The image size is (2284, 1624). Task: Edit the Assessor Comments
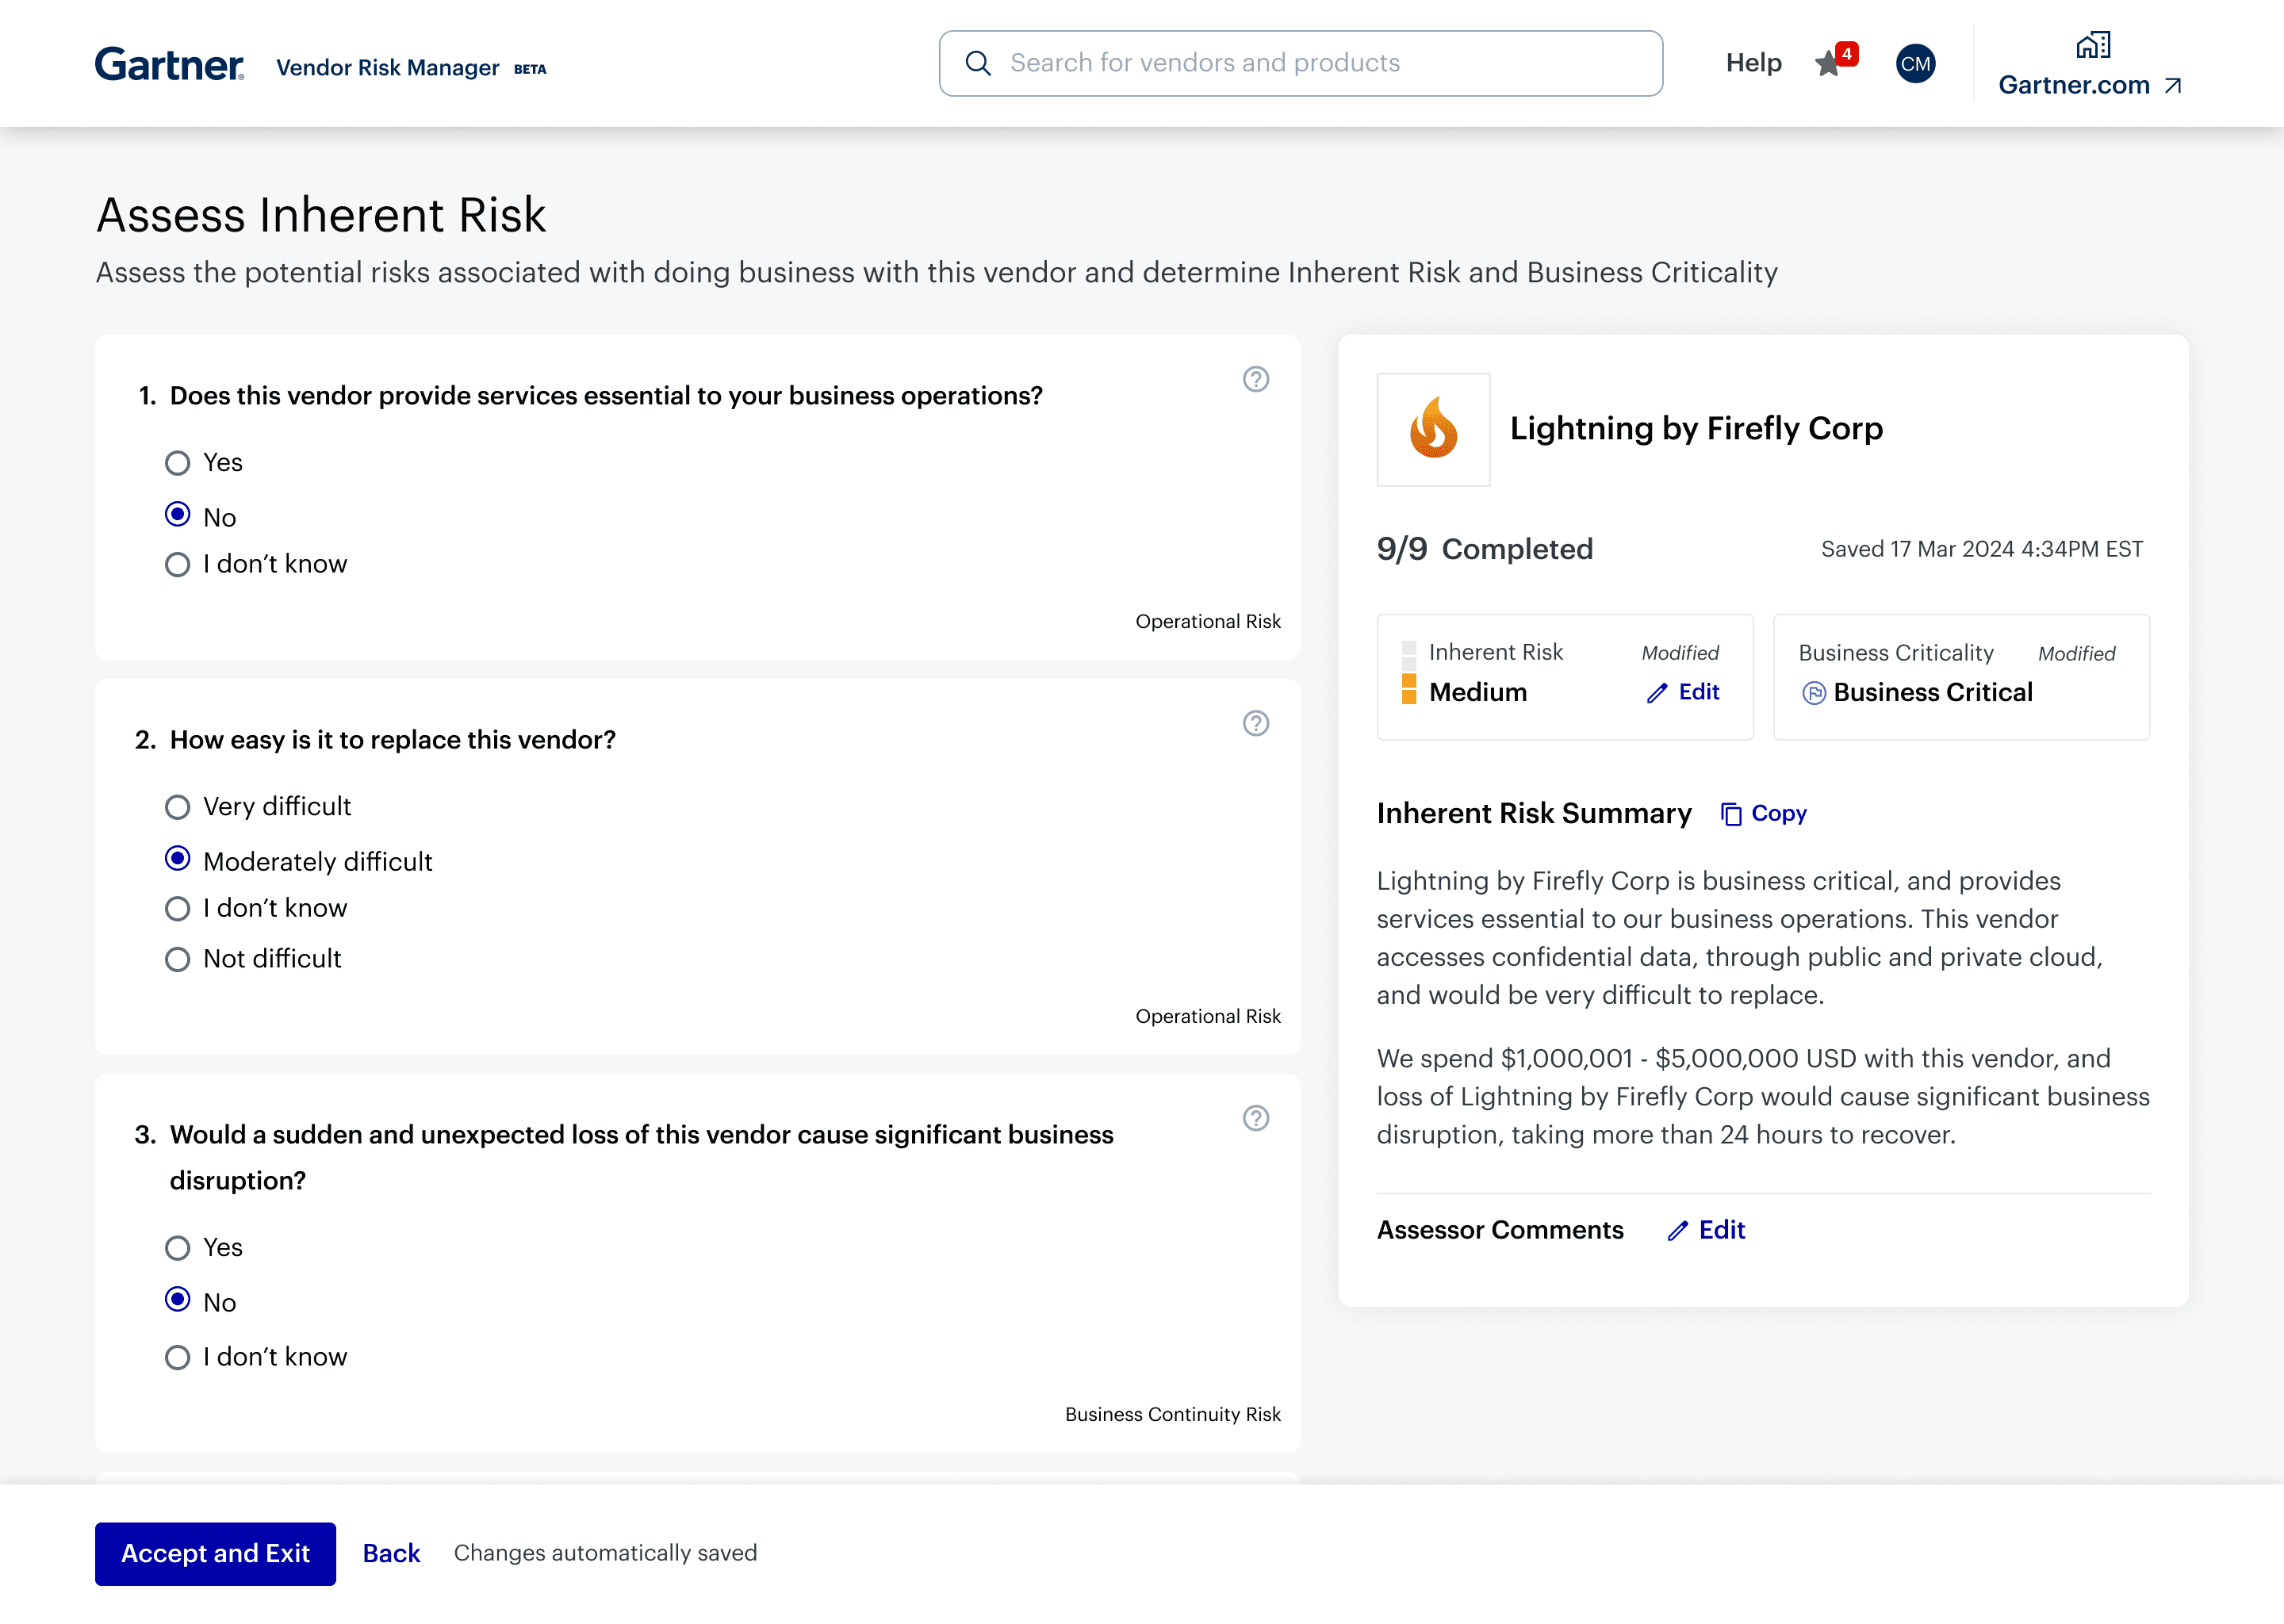click(x=1706, y=1230)
